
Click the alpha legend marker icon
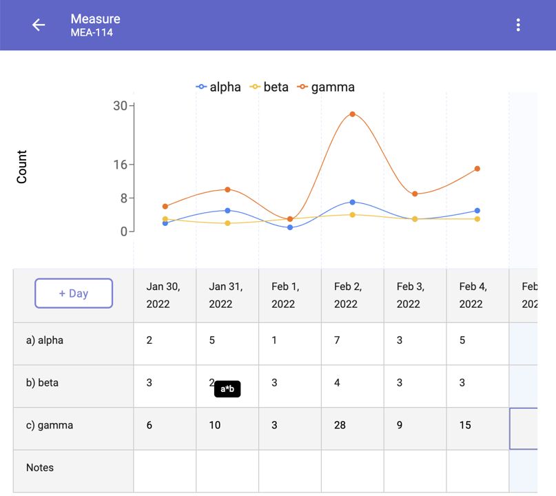200,87
